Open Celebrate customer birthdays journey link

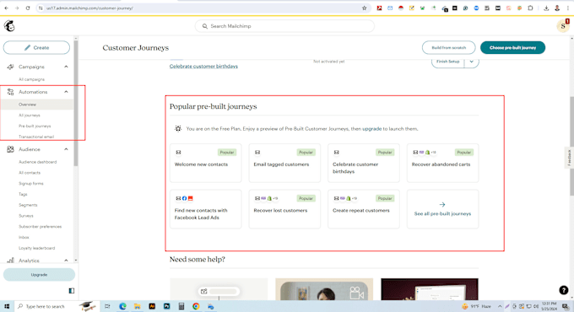(203, 67)
